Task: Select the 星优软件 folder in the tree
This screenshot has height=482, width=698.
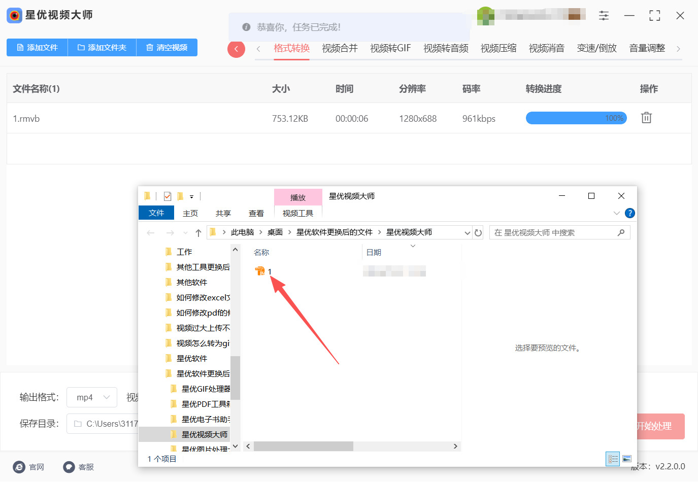Action: [x=192, y=358]
